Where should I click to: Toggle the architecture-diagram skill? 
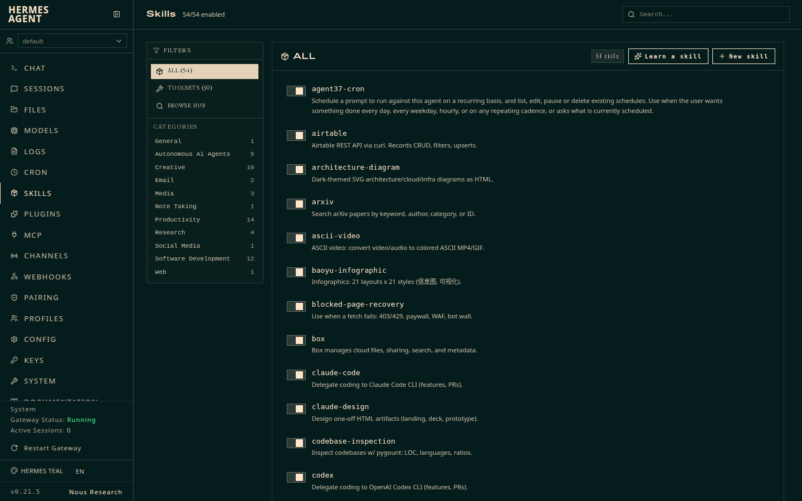click(296, 169)
